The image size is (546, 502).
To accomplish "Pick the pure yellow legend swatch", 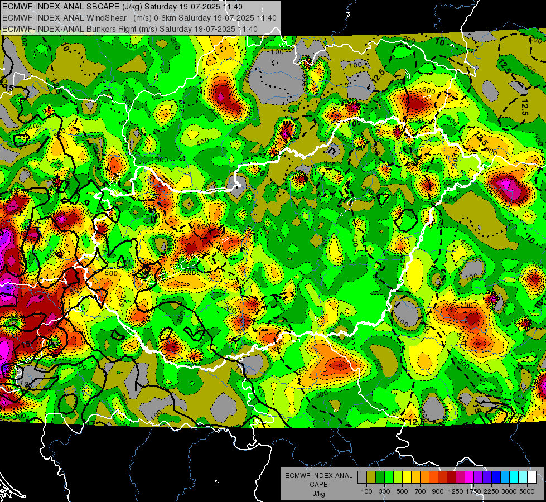I will [x=407, y=477].
